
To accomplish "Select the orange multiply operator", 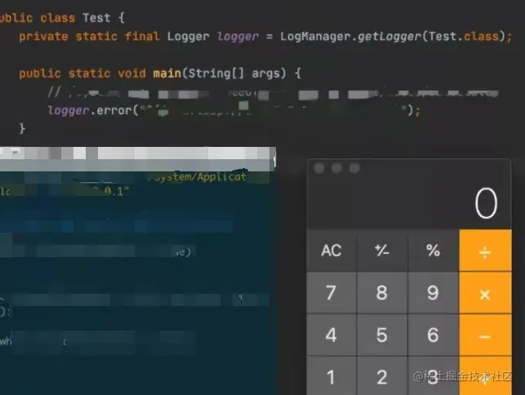I will 485,293.
